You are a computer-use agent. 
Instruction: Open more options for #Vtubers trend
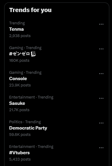coord(101,148)
